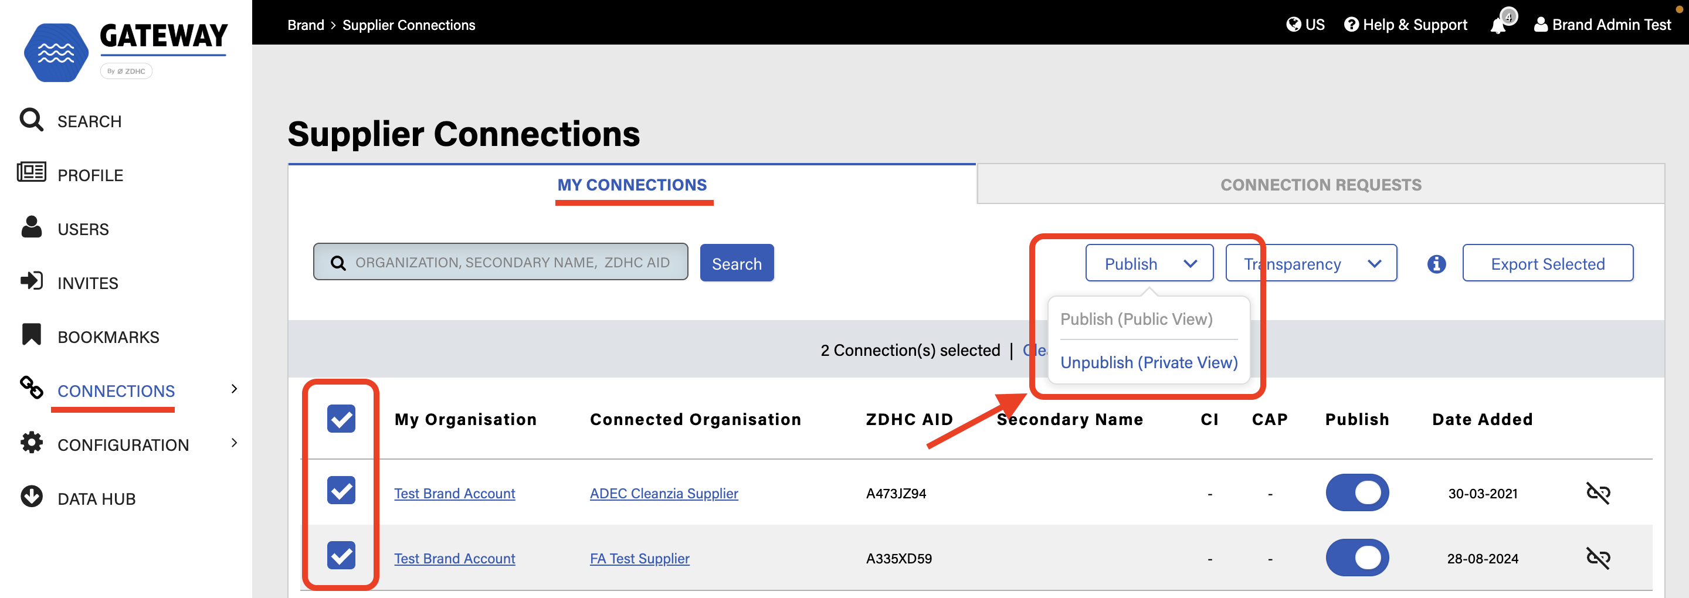Click the notification bell icon
The width and height of the screenshot is (1689, 598).
click(1498, 25)
